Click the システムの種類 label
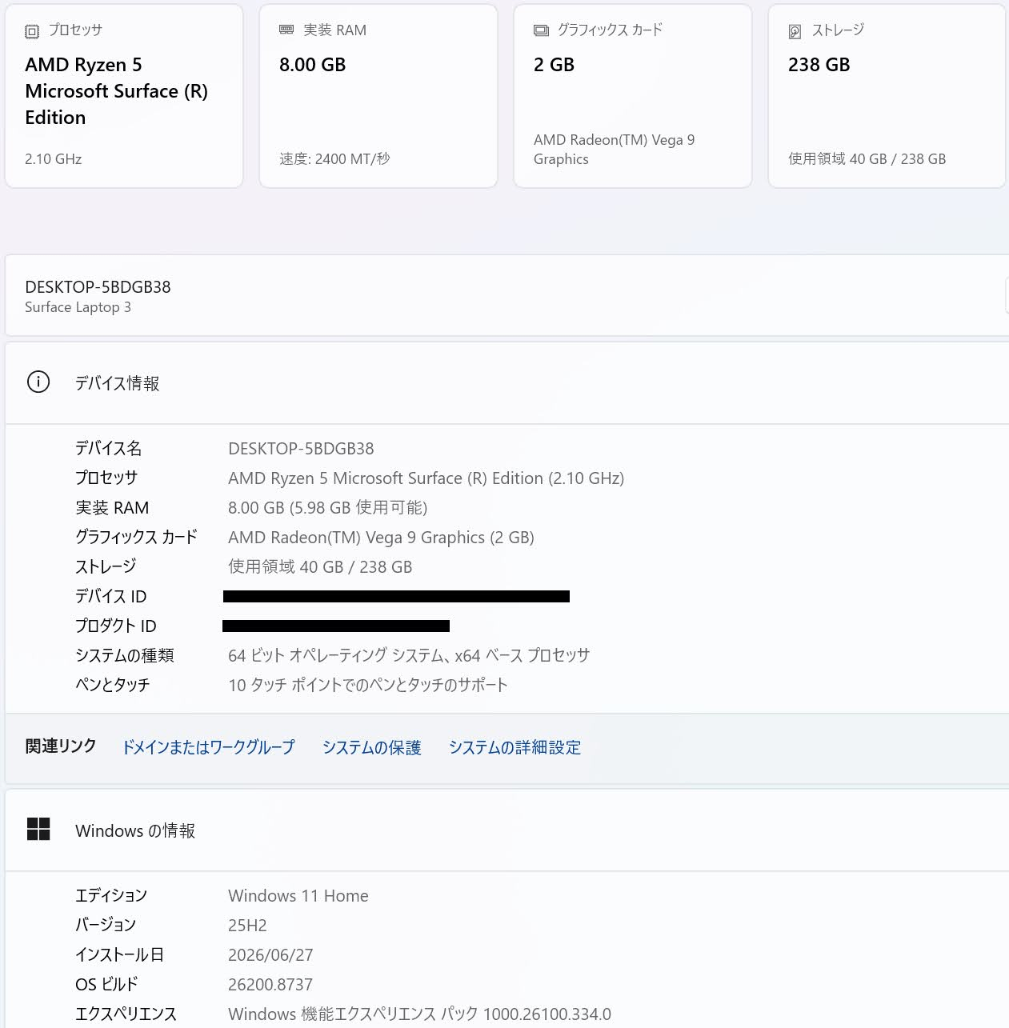The height and width of the screenshot is (1028, 1009). pyautogui.click(x=125, y=656)
